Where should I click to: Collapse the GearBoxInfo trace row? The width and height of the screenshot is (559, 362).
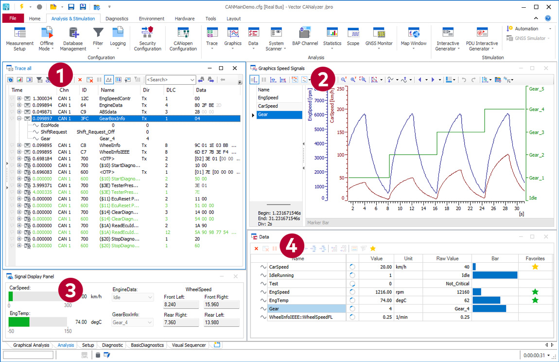click(19, 119)
